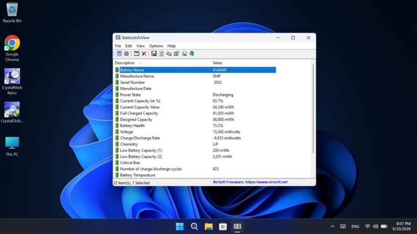
Task: Open Wi-Fi network tray icon
Action: [x=367, y=226]
